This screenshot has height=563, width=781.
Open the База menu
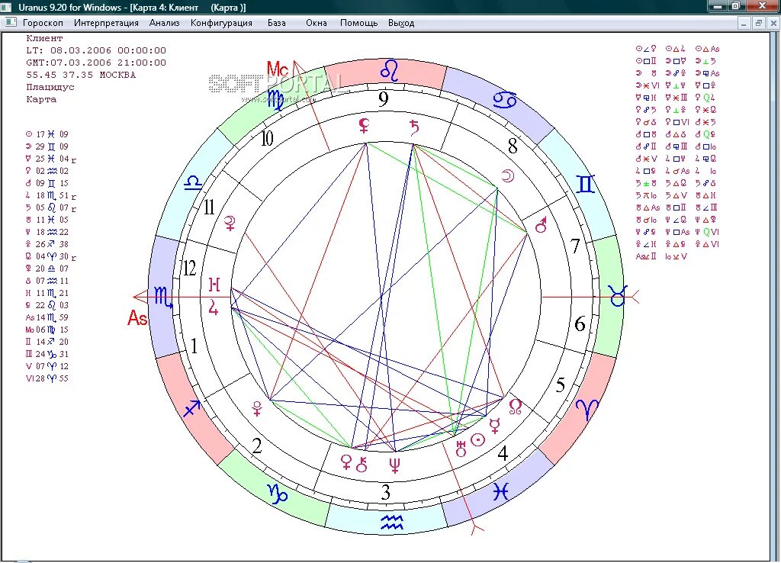point(276,23)
